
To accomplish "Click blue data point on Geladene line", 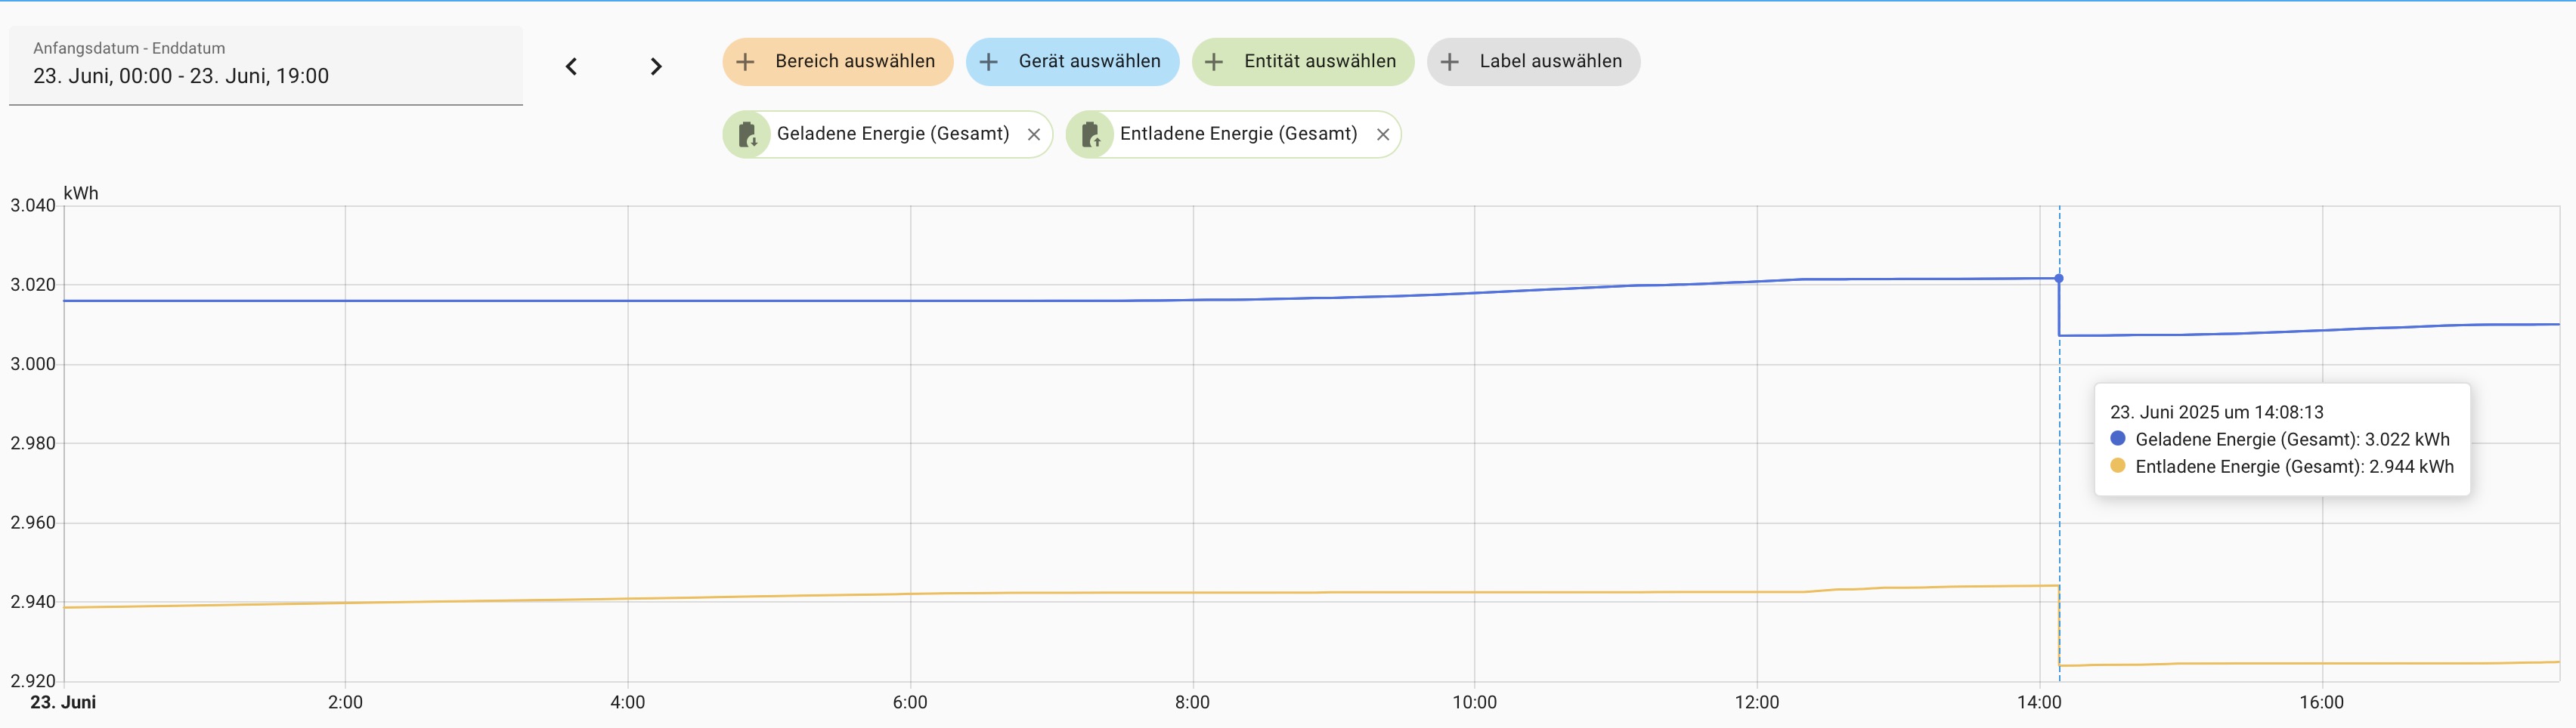I will (x=2059, y=279).
